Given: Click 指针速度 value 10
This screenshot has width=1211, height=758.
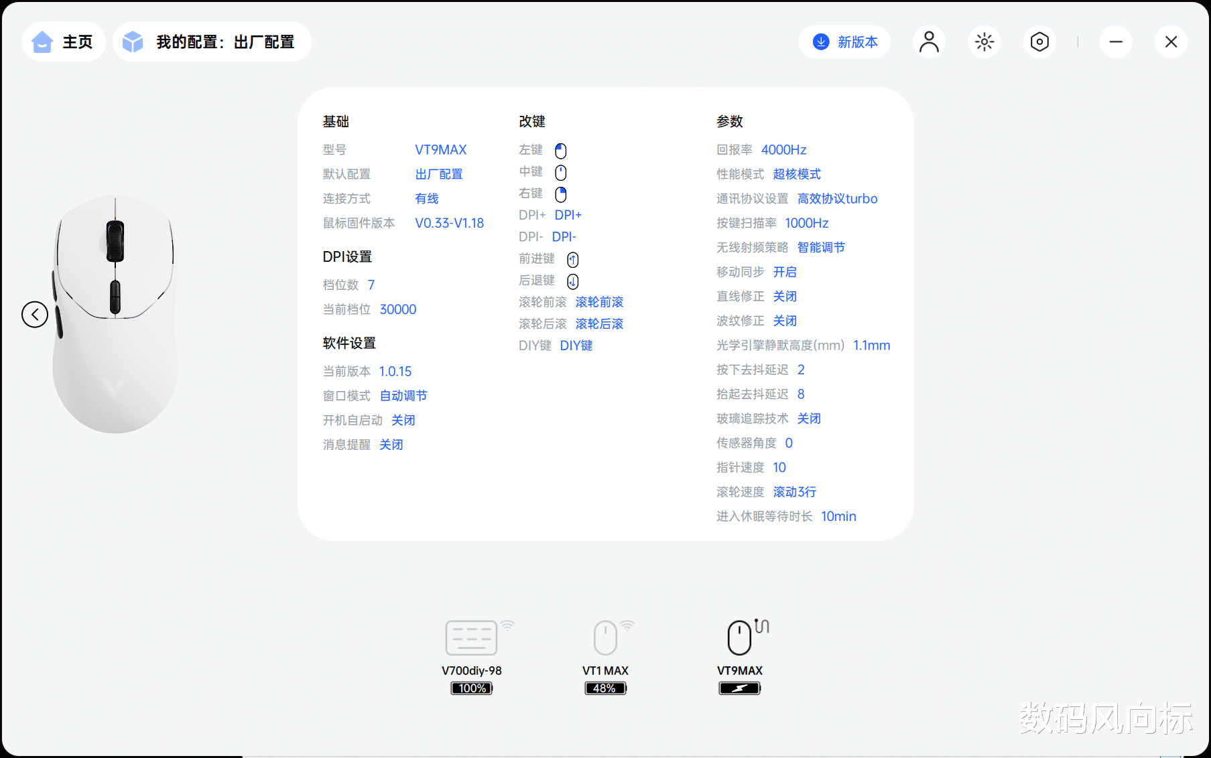Looking at the screenshot, I should pos(779,467).
